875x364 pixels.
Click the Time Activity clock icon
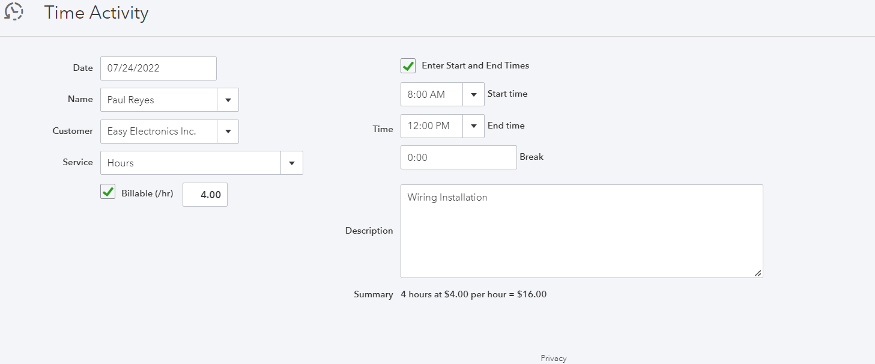pyautogui.click(x=14, y=11)
